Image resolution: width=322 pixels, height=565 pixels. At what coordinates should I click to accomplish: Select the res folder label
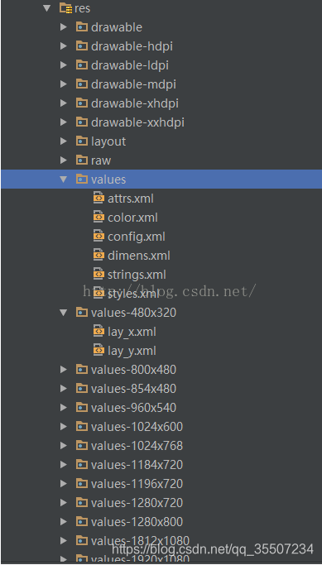tap(82, 8)
